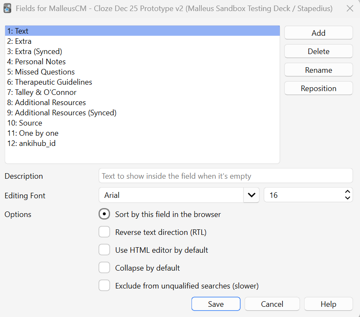Select the 'ankihub_id' field in list
Image resolution: width=360 pixels, height=317 pixels.
31,143
